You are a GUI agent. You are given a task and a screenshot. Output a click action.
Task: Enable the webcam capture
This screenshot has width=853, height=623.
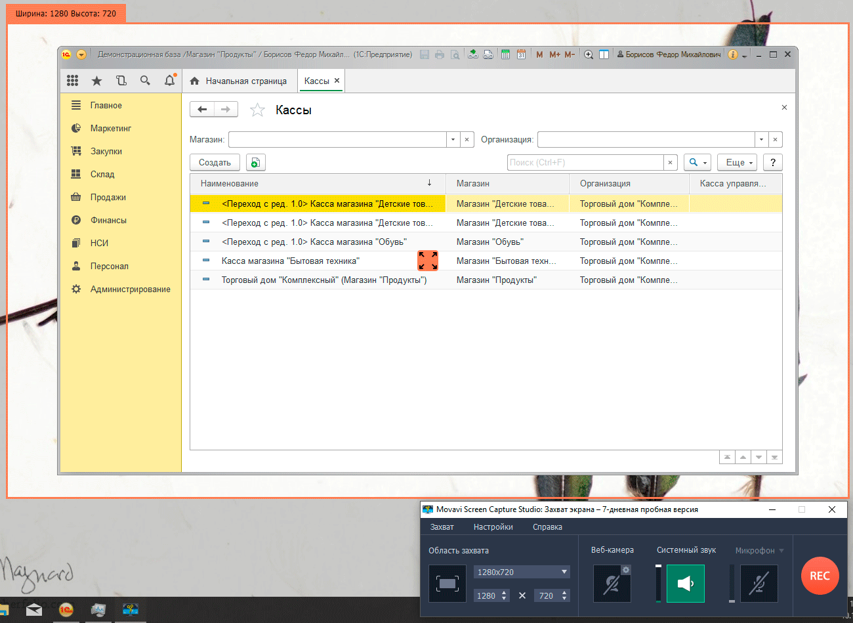click(612, 584)
